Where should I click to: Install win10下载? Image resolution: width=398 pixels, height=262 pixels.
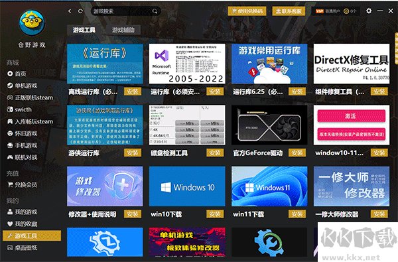[215, 214]
